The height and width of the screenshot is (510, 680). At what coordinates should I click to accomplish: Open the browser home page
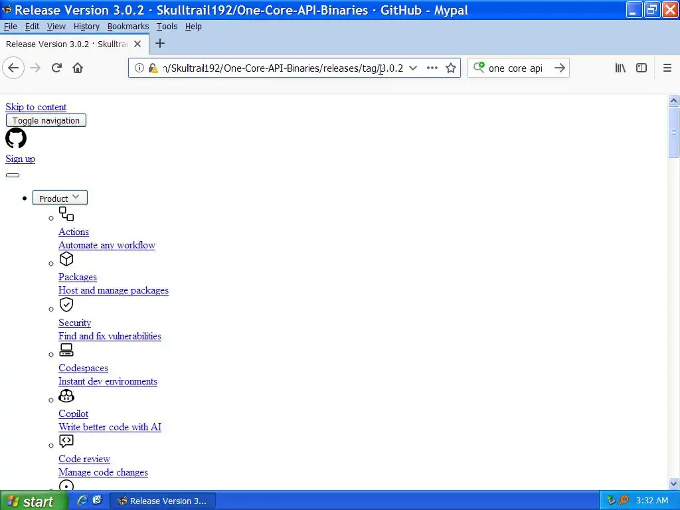coord(78,68)
